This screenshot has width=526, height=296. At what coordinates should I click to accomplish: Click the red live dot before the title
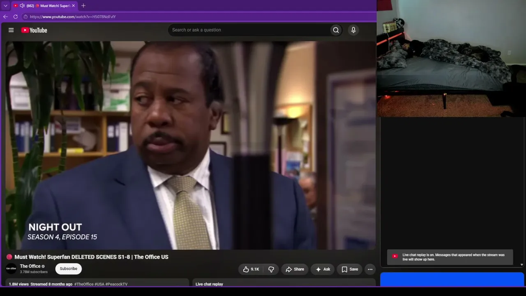tap(9, 257)
